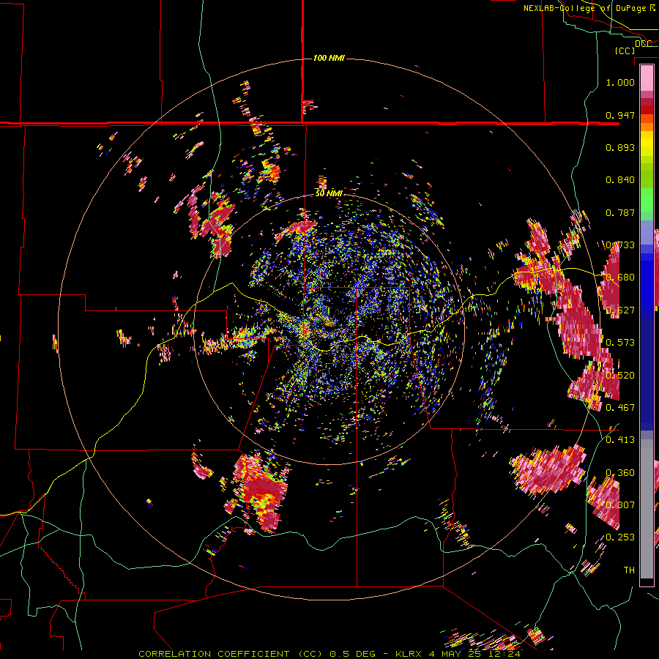Click the 50 NMI range ring label
This screenshot has width=659, height=659.
(329, 193)
